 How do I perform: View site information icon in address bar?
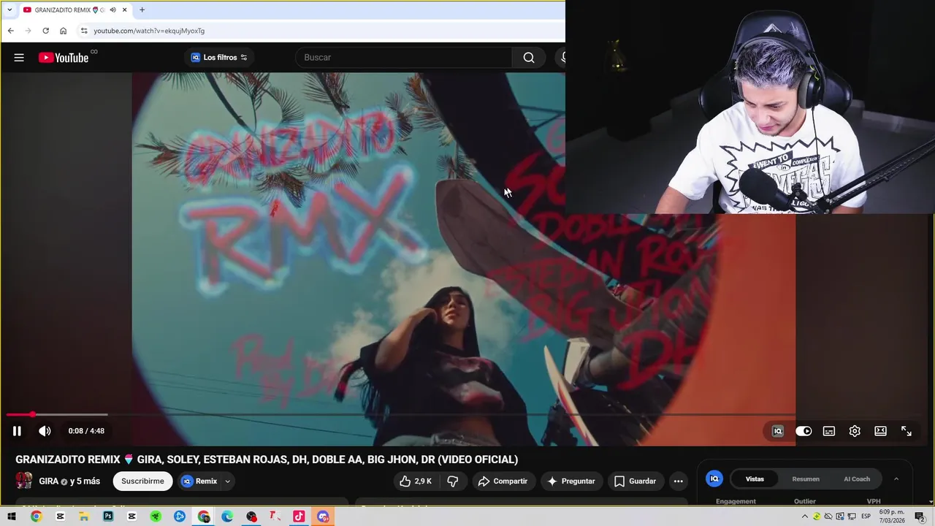(84, 31)
